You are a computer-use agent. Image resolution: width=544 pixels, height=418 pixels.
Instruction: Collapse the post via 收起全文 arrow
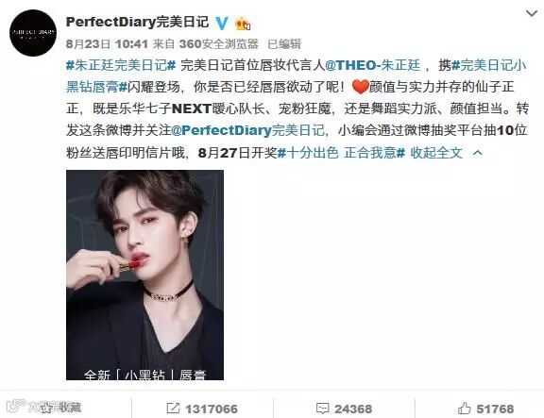click(478, 153)
